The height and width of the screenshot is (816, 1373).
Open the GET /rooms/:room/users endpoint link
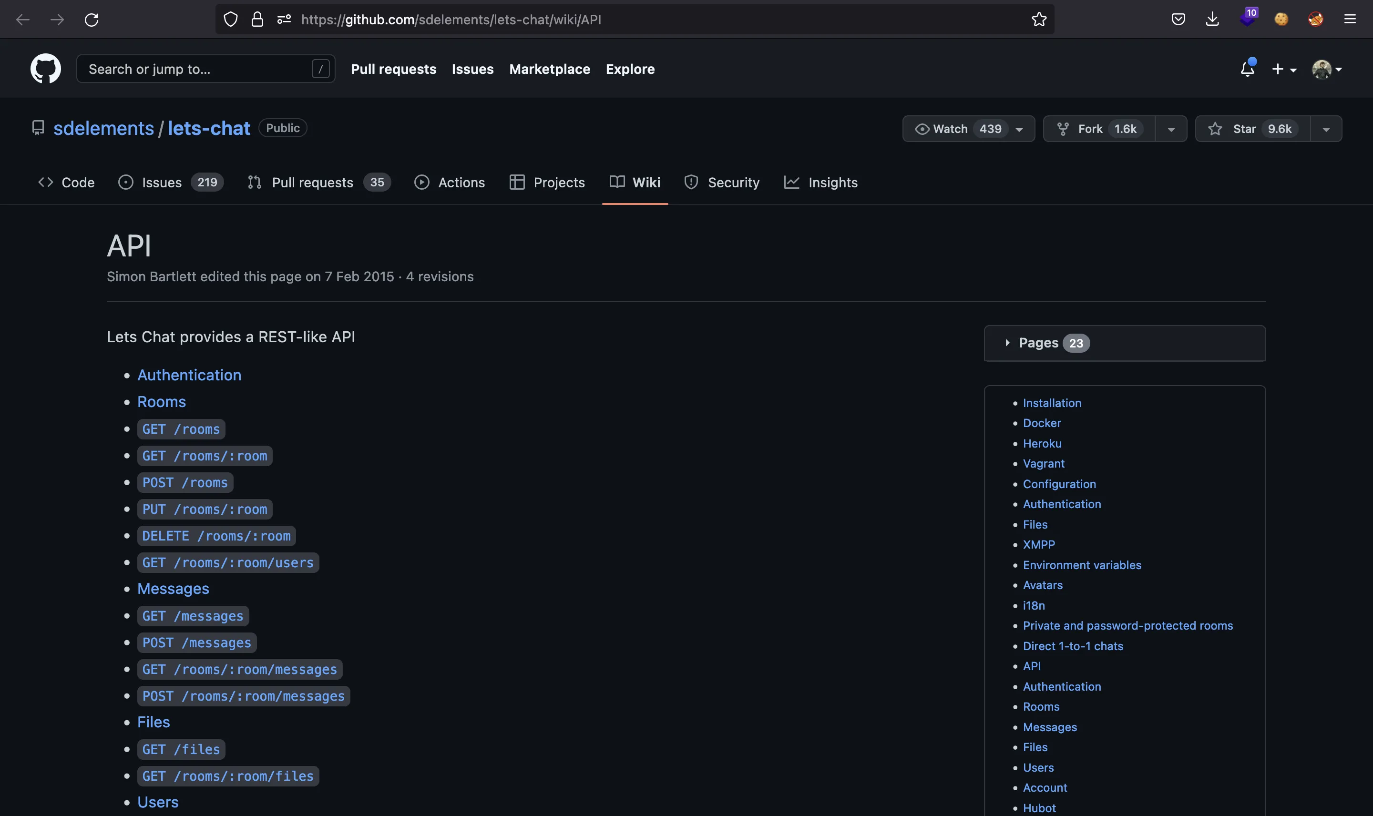228,562
